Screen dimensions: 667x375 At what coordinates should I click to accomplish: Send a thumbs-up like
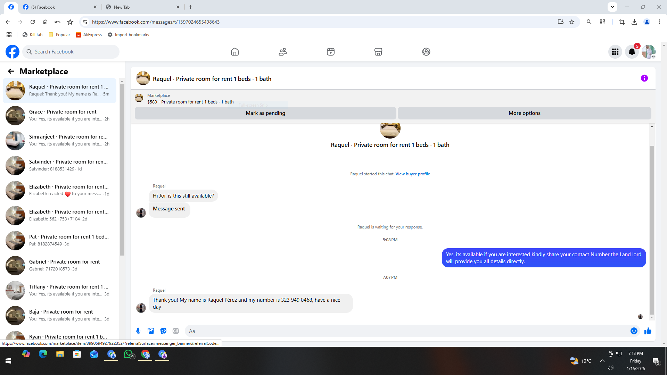tap(648, 331)
